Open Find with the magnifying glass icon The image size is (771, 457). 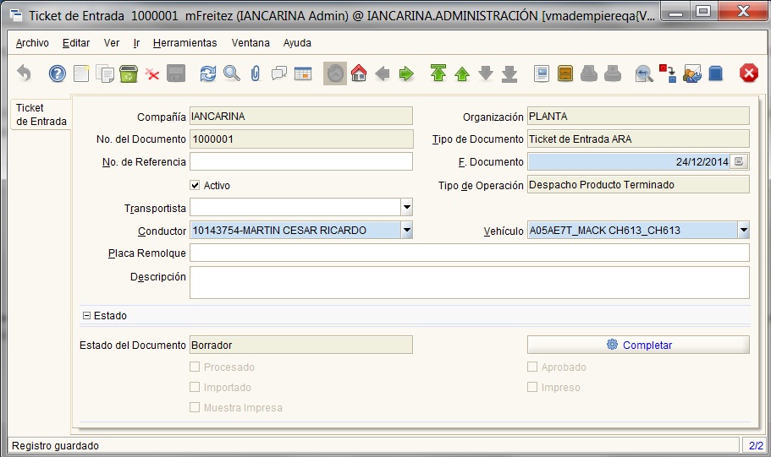232,73
